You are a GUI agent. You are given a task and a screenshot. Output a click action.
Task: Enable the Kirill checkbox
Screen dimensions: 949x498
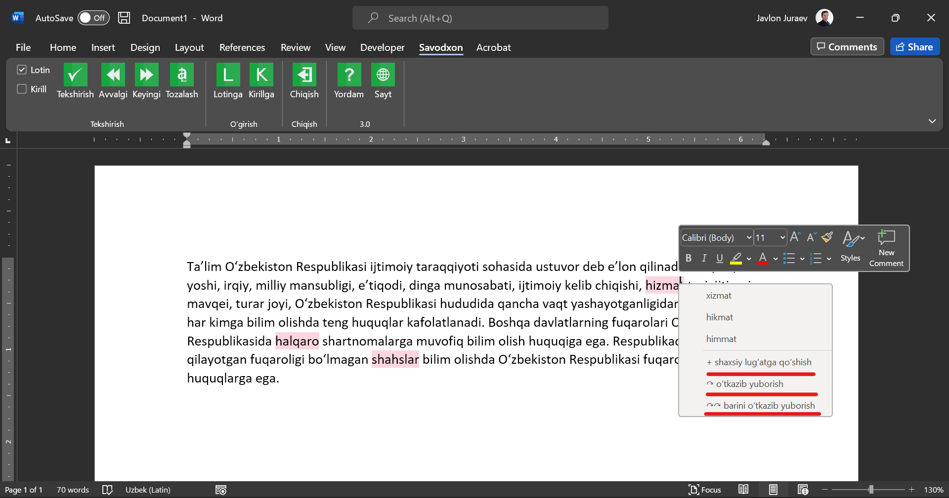[x=22, y=89]
